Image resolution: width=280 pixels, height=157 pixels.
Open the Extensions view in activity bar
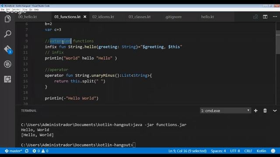pyautogui.click(x=7, y=79)
